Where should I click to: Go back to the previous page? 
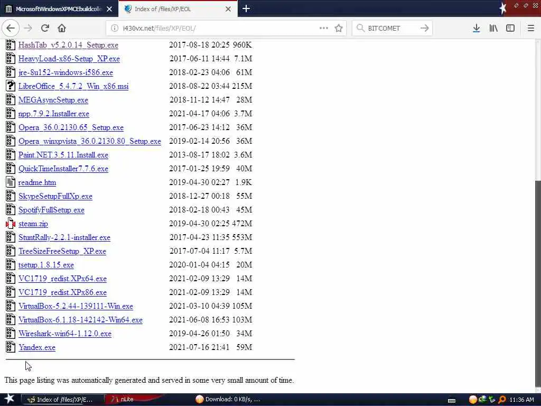point(11,29)
